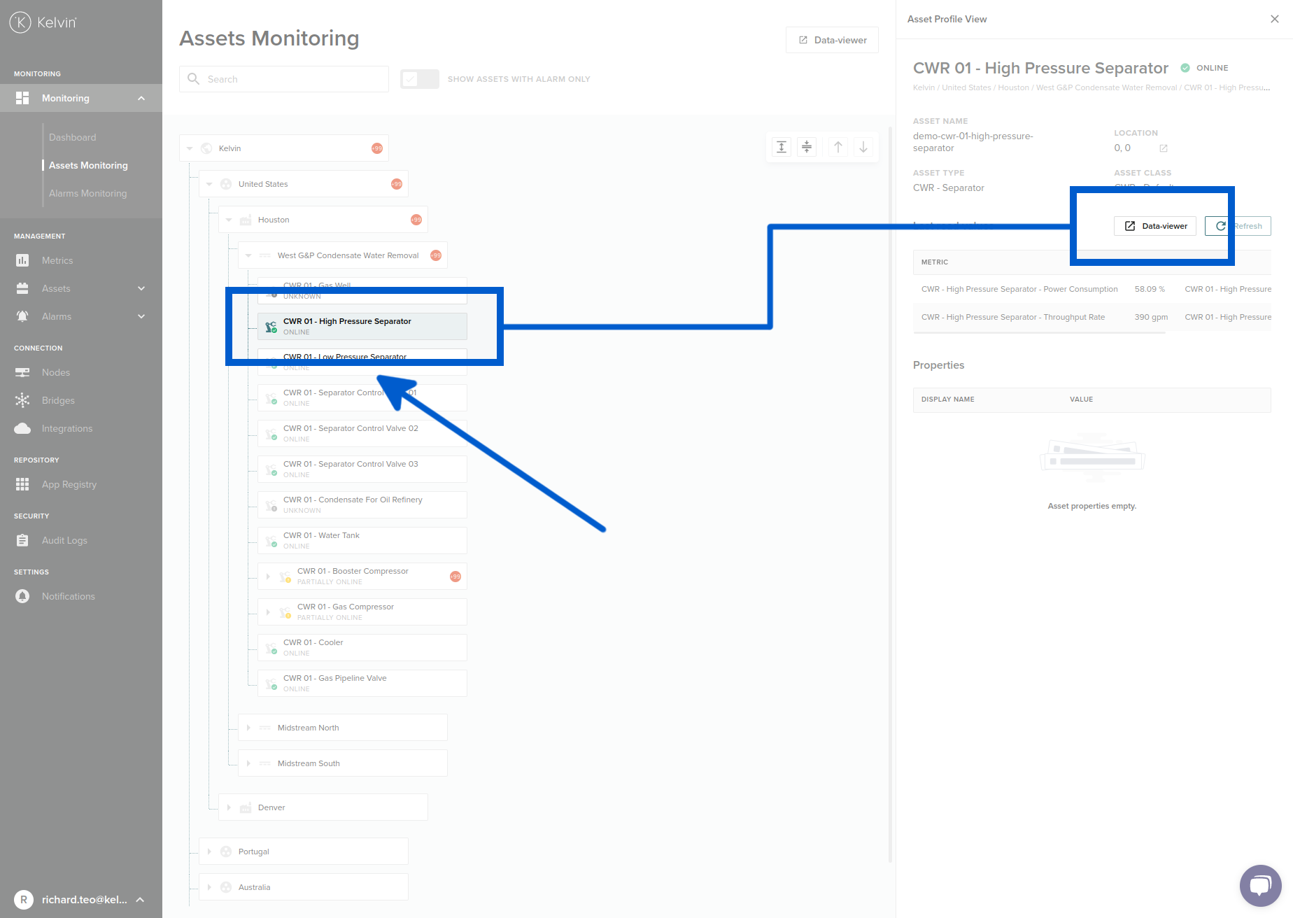Expand the Assets menu chevron in sidebar
Screen dimensions: 1293x918
coord(142,288)
